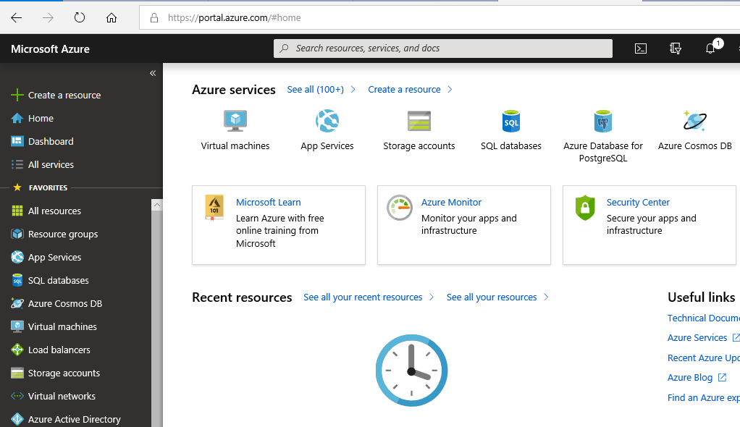The height and width of the screenshot is (427, 740).
Task: Launch Cloud Shell from the top bar
Action: tap(640, 48)
